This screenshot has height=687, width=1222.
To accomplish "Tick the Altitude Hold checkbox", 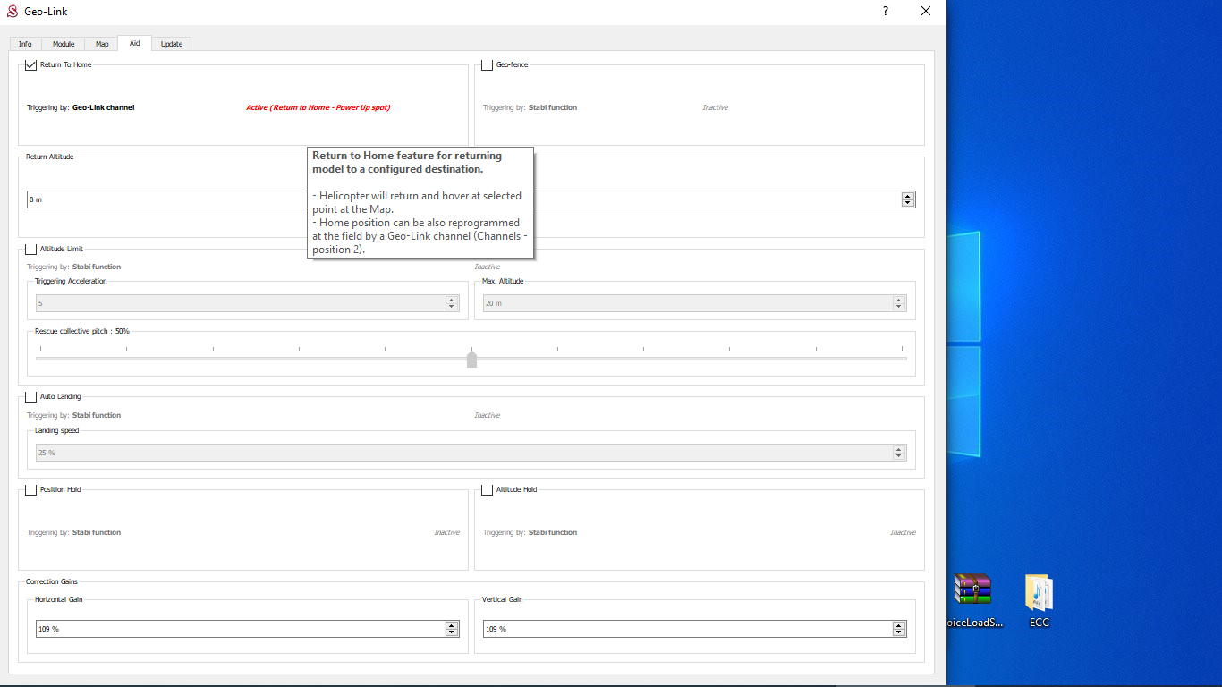I will tap(488, 489).
